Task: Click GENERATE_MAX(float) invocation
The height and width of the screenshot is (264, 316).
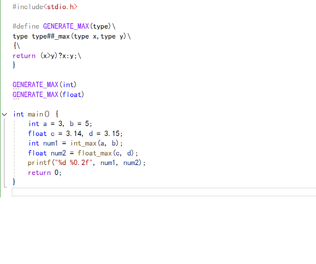Action: point(49,94)
